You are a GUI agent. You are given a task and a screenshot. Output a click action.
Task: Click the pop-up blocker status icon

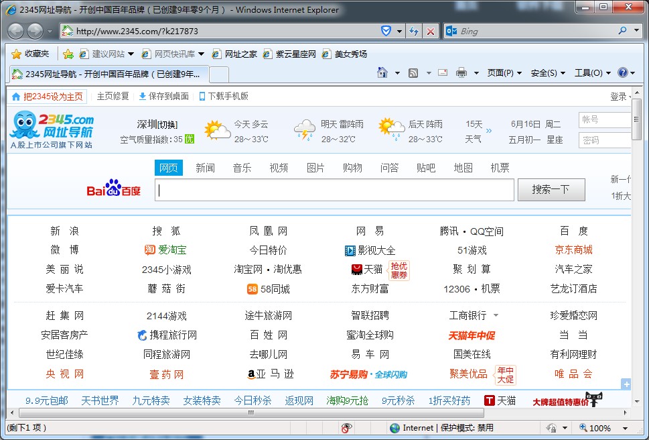pos(346,428)
